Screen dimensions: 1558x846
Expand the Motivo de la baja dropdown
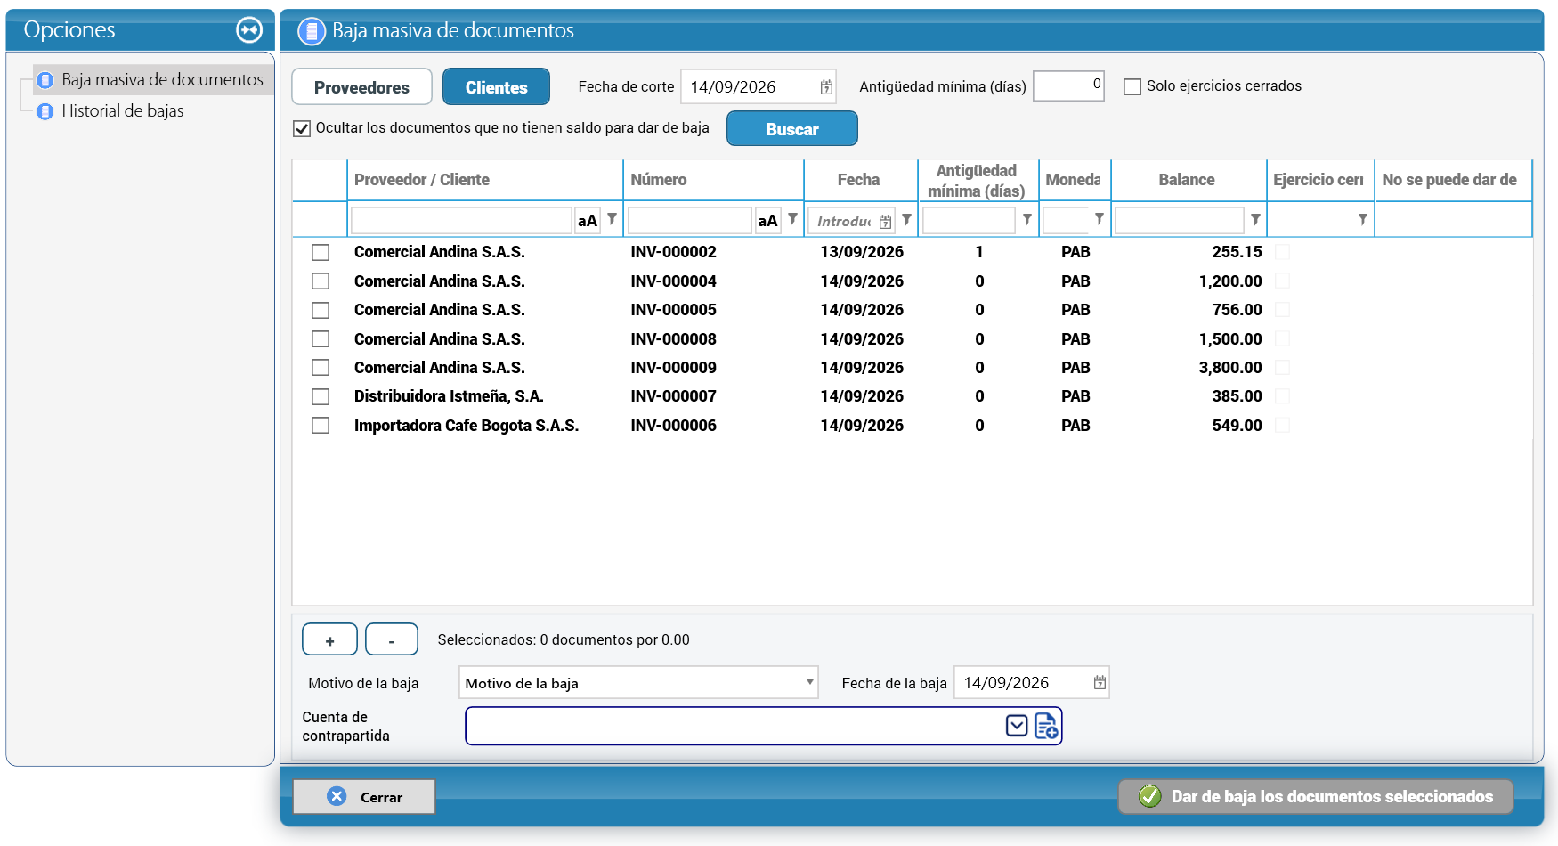pos(809,683)
